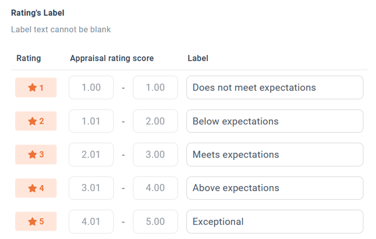This screenshot has width=376, height=239.
Task: Edit the 'Does not meet expectations' label field
Action: (x=275, y=87)
